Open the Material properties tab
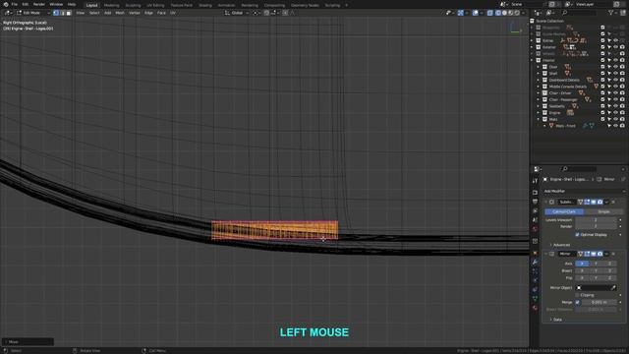 click(x=535, y=308)
